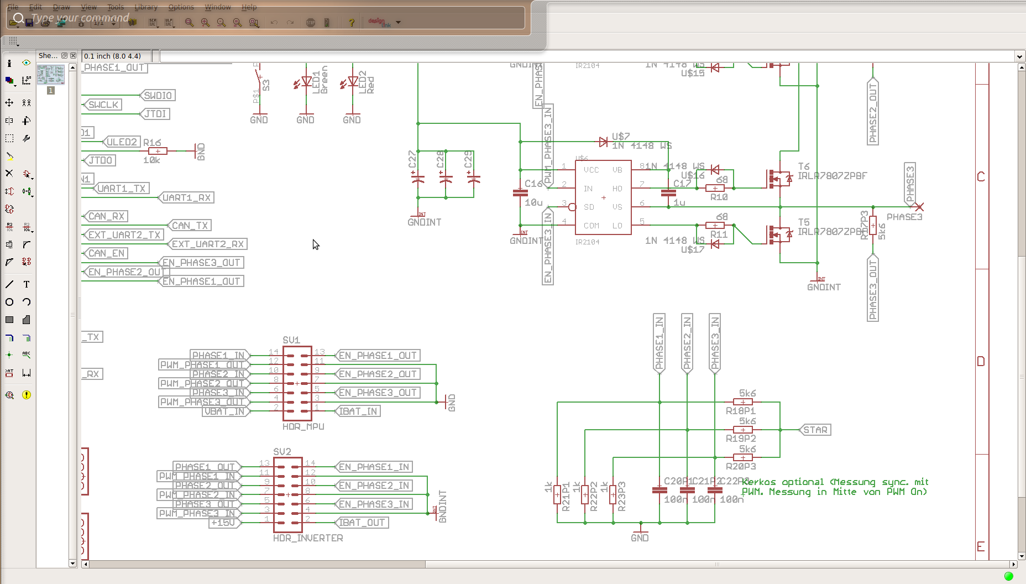Open the View menu

[x=89, y=7]
